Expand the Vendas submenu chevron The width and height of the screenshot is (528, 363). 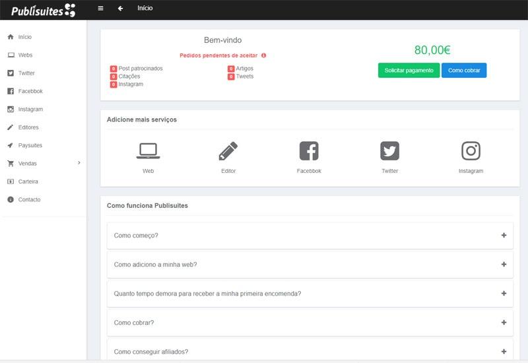click(x=79, y=163)
